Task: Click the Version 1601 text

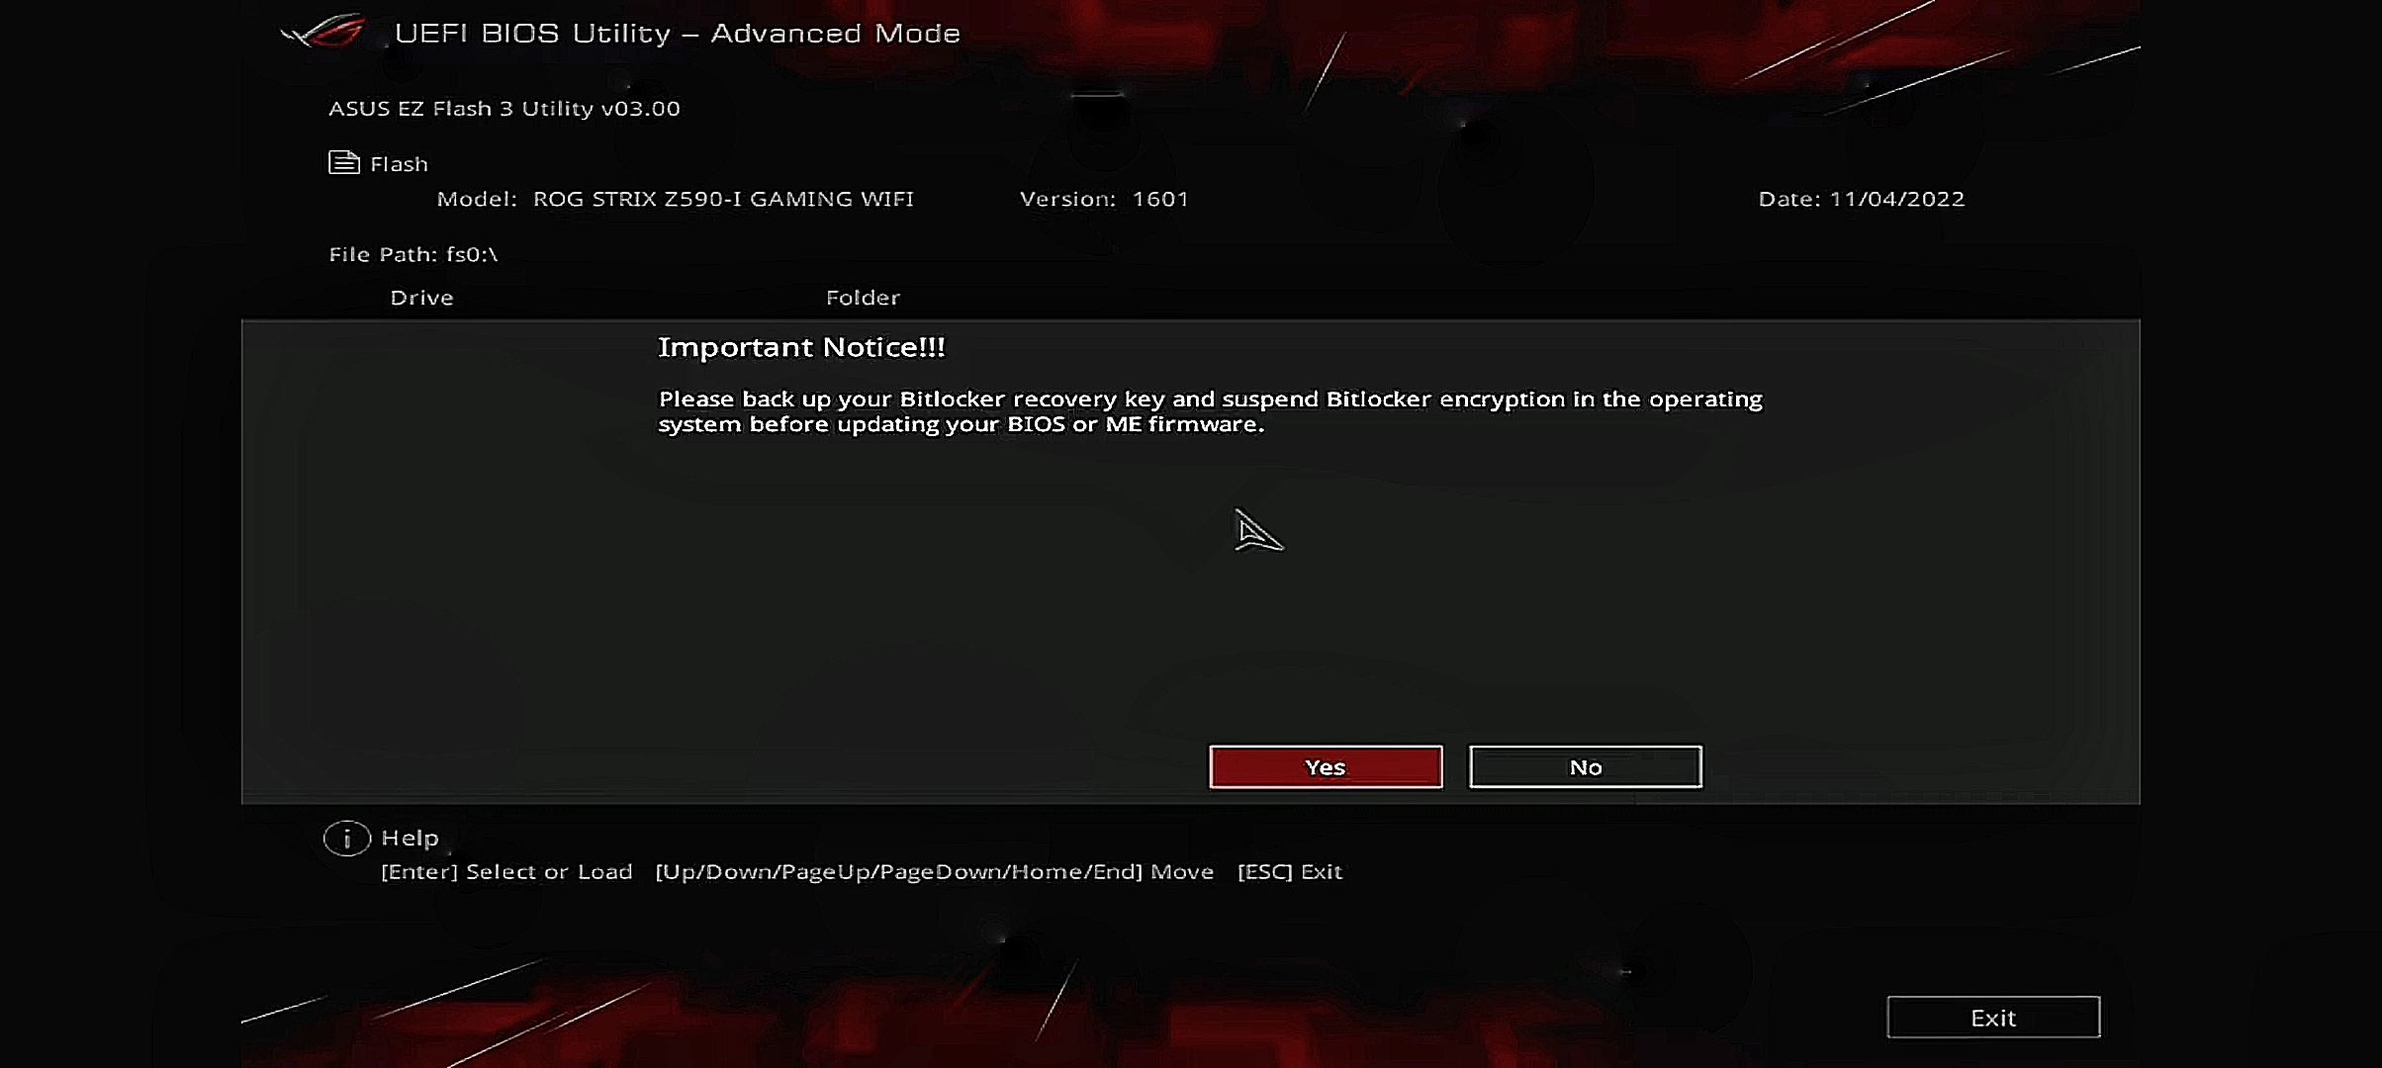Action: tap(1104, 199)
